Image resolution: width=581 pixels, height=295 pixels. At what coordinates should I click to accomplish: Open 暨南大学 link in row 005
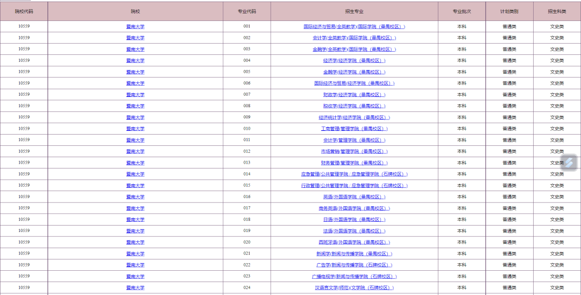tap(135, 72)
